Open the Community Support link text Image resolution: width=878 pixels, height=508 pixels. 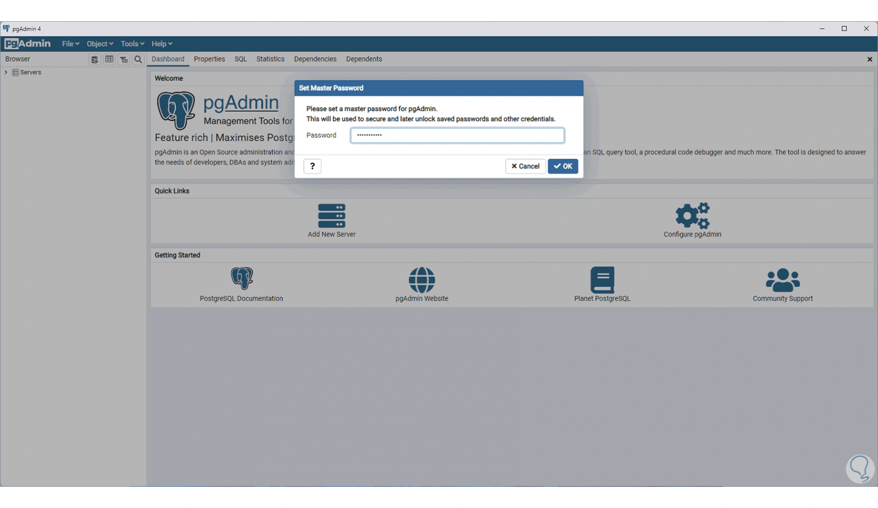pos(783,299)
